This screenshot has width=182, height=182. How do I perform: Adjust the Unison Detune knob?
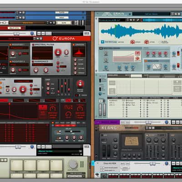pyautogui.click(x=75, y=69)
